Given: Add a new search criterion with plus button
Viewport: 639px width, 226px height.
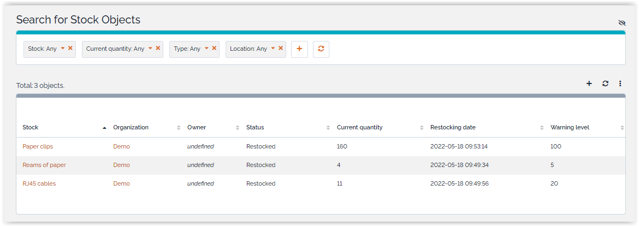Looking at the screenshot, I should (299, 49).
